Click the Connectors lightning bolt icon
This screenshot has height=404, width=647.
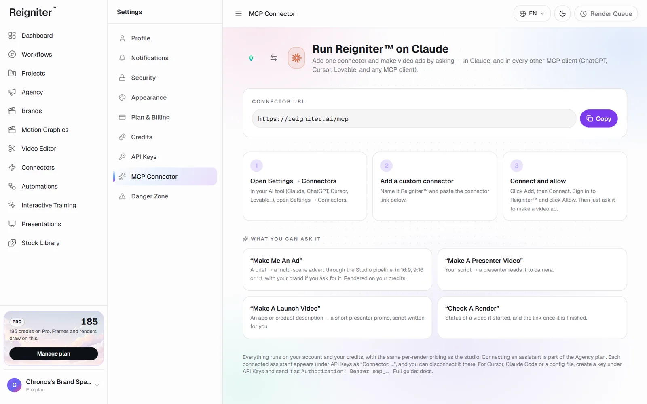12,167
